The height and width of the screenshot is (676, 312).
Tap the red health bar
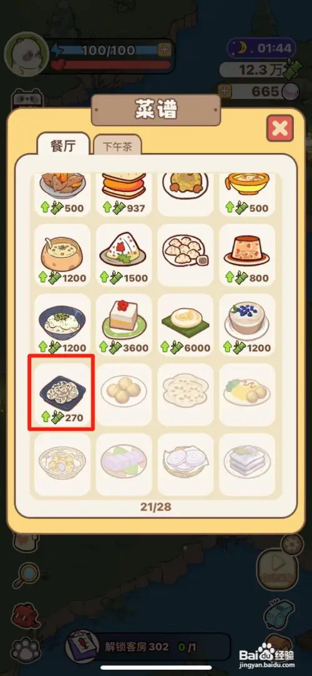112,65
